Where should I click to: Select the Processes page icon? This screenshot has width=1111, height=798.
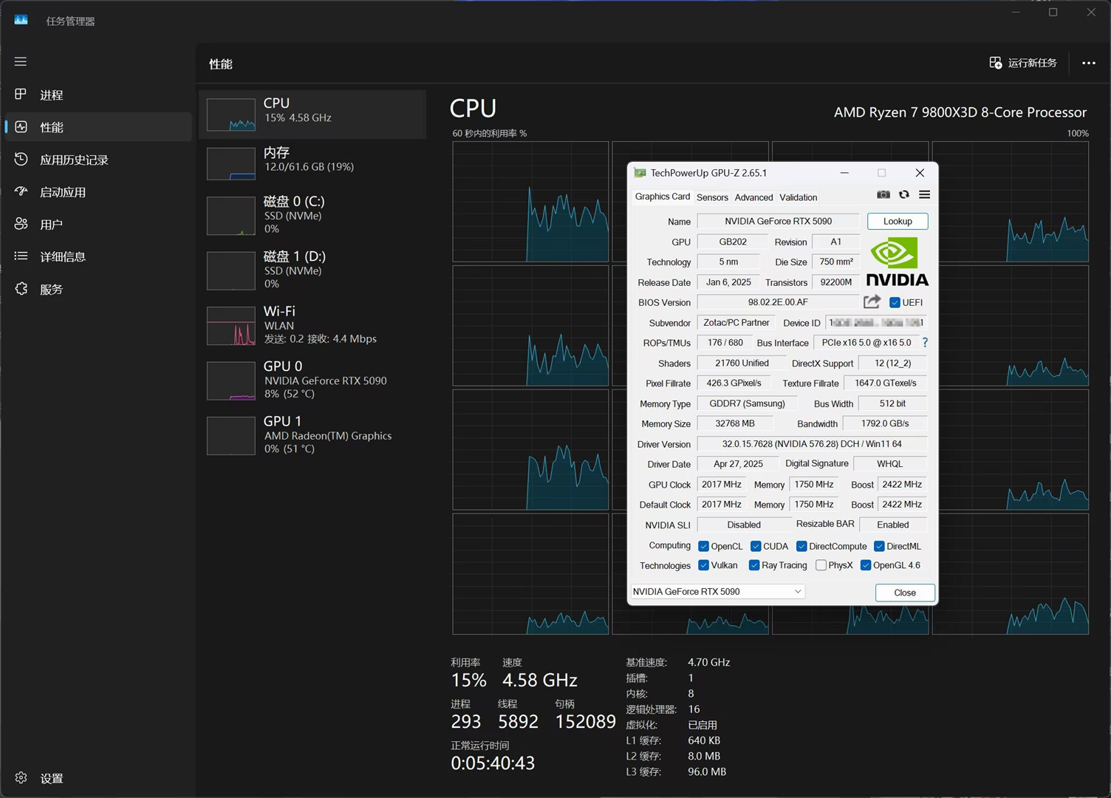21,95
